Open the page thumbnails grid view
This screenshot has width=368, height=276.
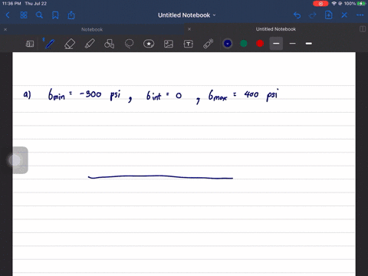(x=24, y=15)
